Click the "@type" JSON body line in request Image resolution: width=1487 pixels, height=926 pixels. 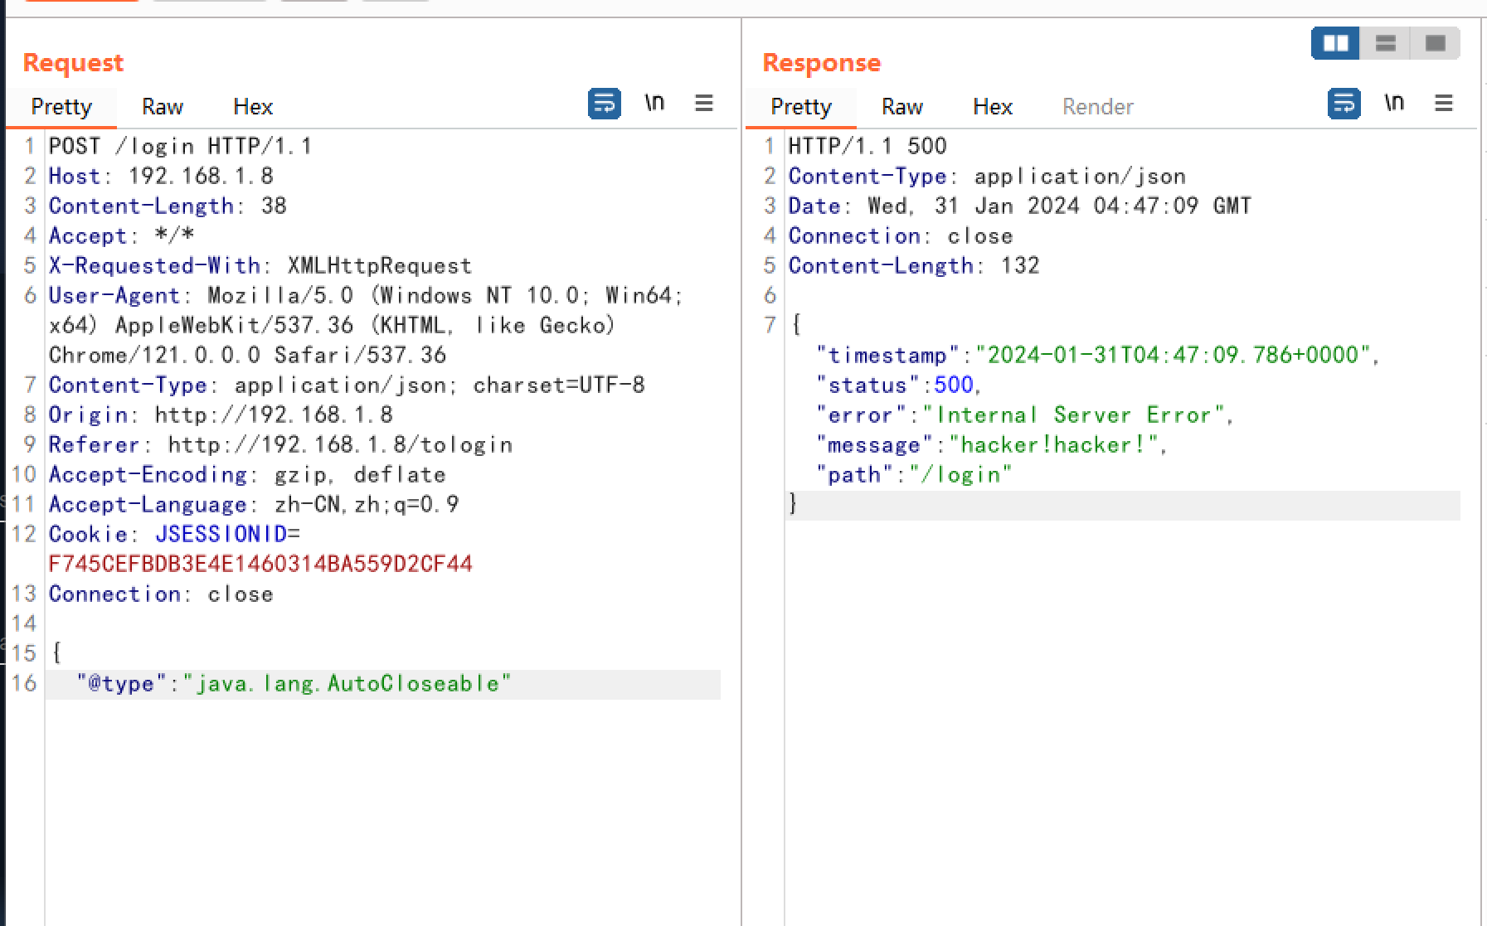(x=294, y=684)
